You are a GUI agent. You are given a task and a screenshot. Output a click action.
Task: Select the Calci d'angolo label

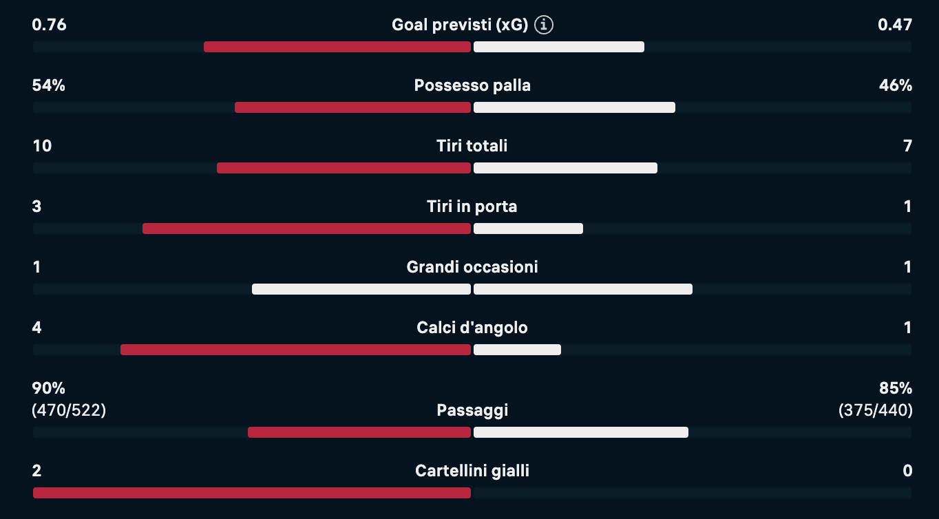coord(472,328)
